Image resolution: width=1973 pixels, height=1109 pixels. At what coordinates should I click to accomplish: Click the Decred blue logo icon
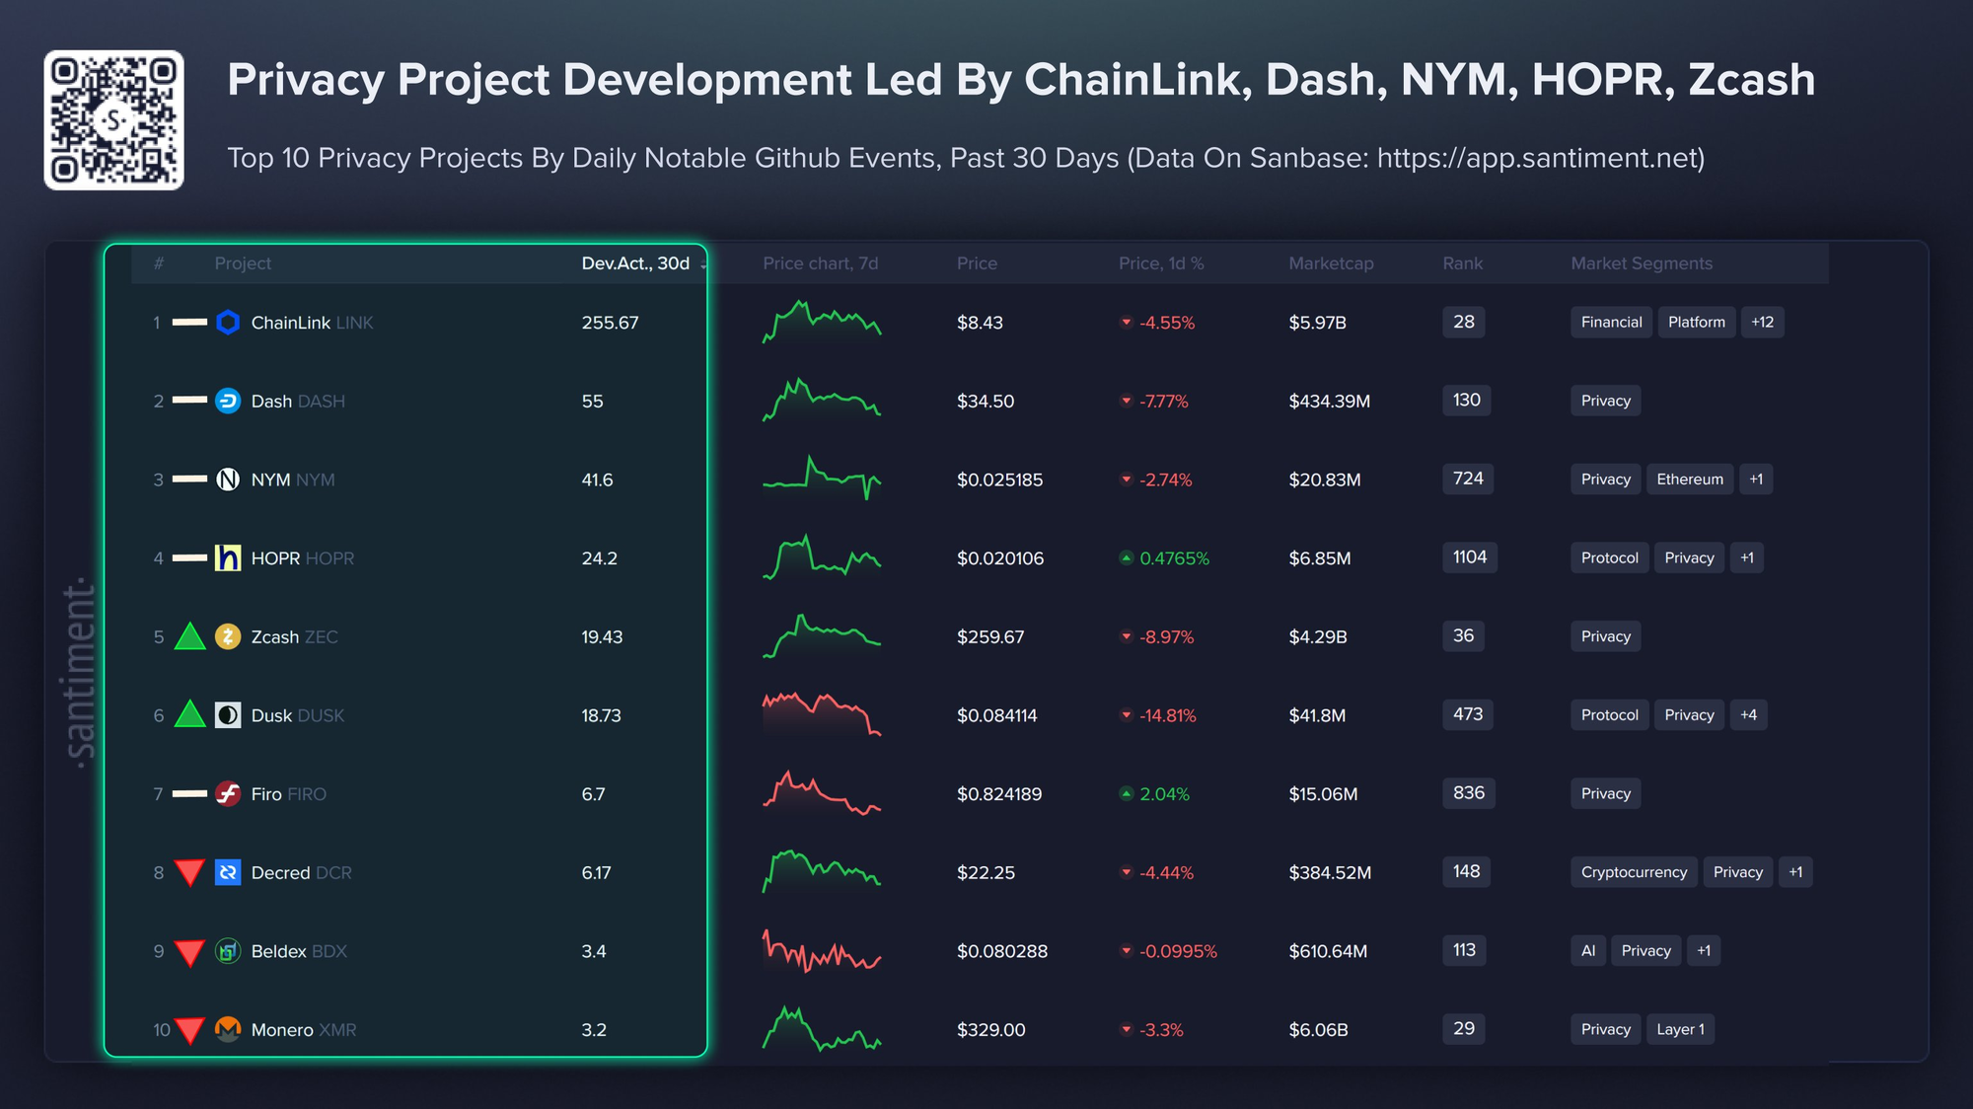click(x=228, y=872)
